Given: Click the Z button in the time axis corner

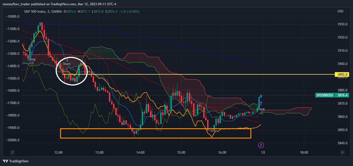Looking at the screenshot, I should click(12, 152).
